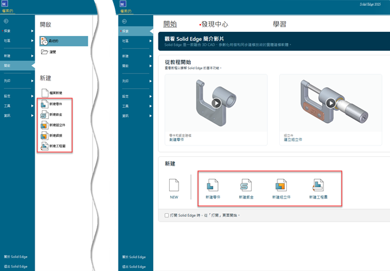The width and height of the screenshot is (390, 271).
Task: Click New Part icon in left Open page list
Action: [x=44, y=104]
